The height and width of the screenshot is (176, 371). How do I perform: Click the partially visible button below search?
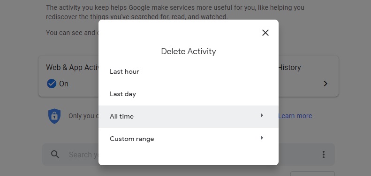312,174
